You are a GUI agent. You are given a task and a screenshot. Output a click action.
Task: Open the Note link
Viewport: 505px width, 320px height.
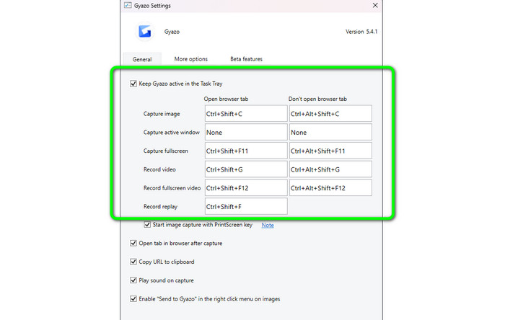268,225
